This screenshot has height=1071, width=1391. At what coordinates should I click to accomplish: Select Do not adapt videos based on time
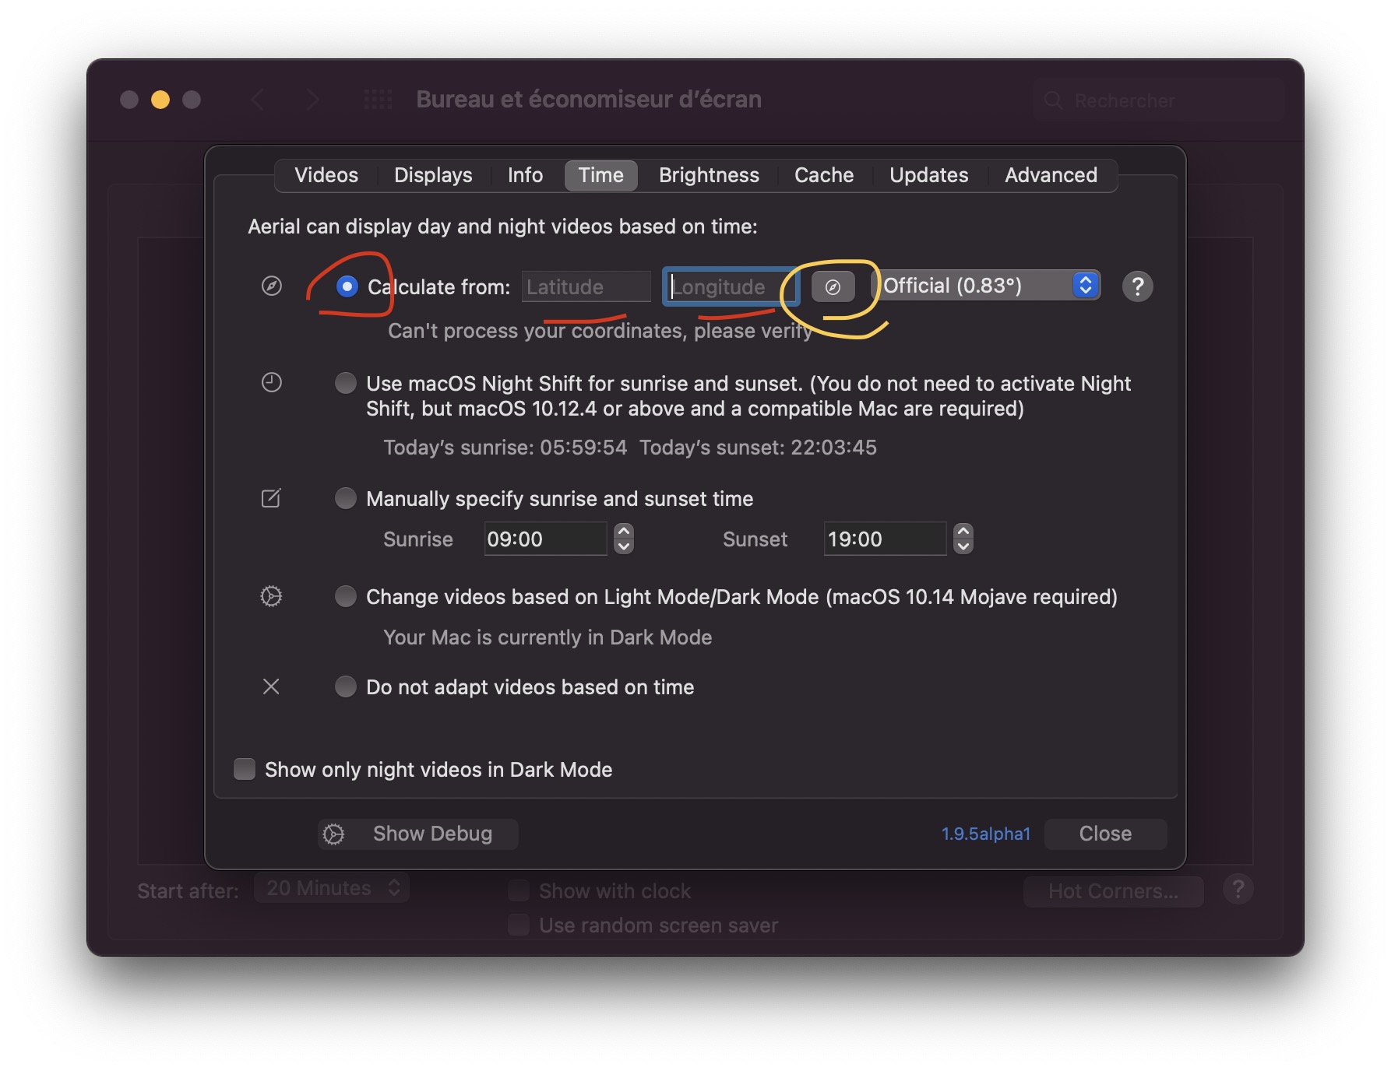click(x=346, y=686)
